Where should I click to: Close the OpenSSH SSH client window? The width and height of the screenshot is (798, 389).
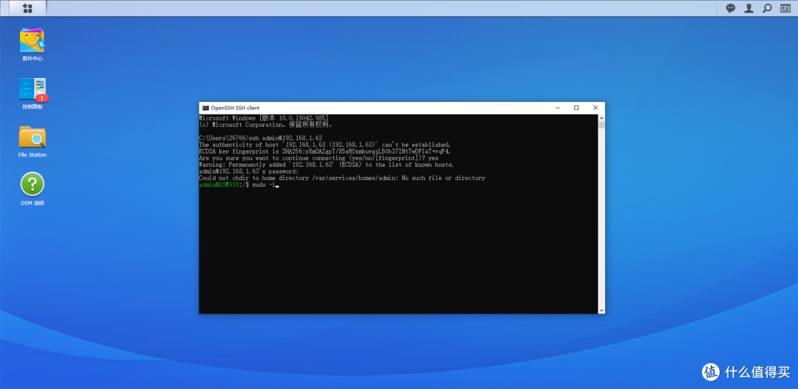[x=596, y=108]
